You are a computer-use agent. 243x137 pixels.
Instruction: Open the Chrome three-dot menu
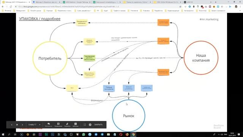(x=240, y=7)
